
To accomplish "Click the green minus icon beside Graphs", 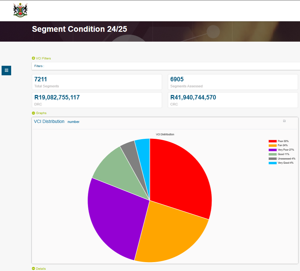I will pyautogui.click(x=33, y=113).
